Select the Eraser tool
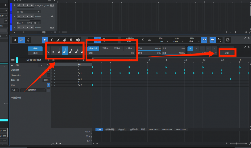Viewport: 251px width, 148px height. coord(65,40)
